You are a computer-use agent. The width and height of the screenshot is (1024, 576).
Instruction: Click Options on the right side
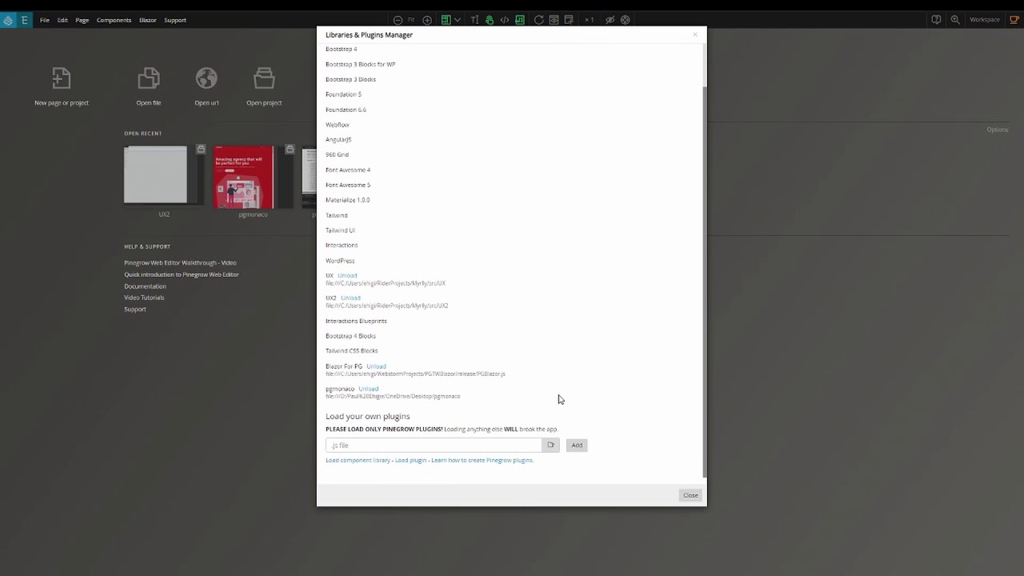(x=998, y=130)
